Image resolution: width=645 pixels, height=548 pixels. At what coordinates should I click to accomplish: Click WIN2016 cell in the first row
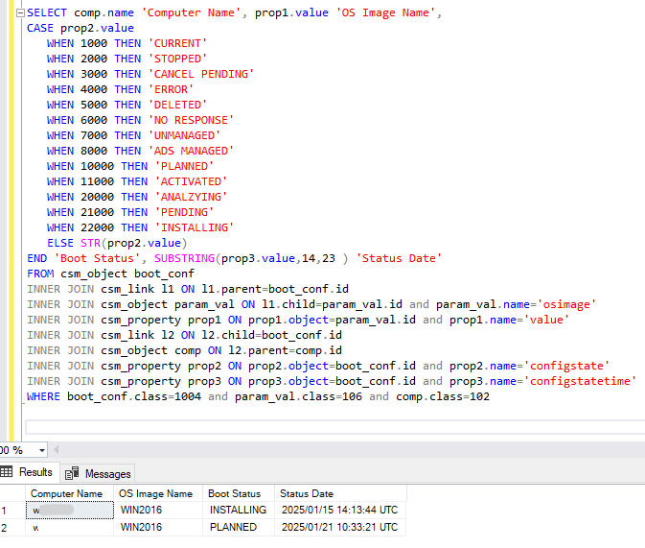(x=143, y=511)
